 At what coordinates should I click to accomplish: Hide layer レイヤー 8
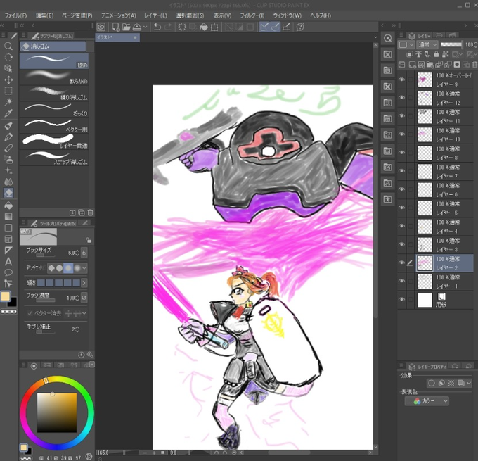pyautogui.click(x=402, y=153)
